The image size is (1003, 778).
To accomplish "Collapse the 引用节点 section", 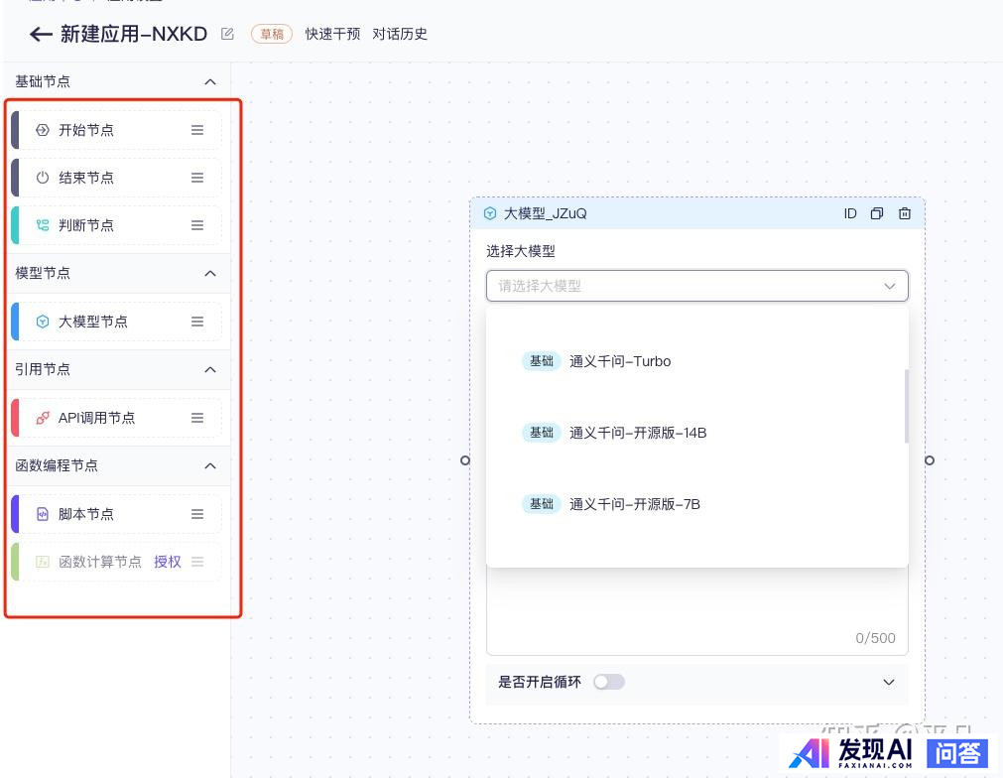I will (x=209, y=370).
